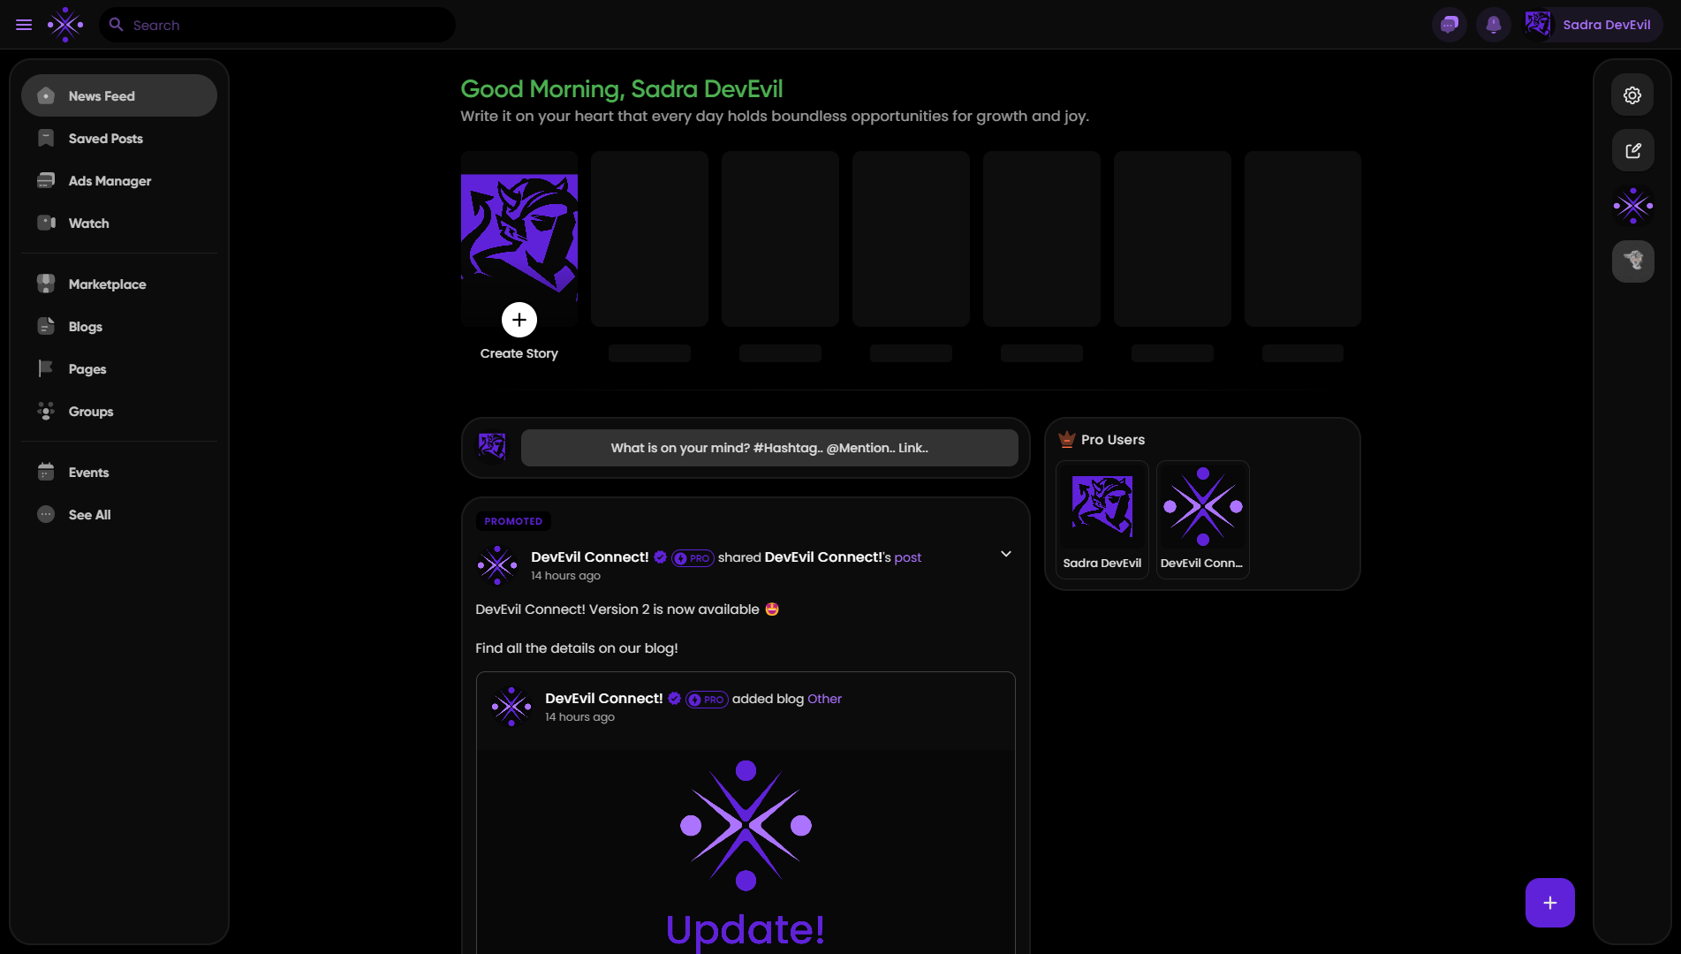The image size is (1681, 954).
Task: Open the Other blog category link
Action: pyautogui.click(x=824, y=699)
